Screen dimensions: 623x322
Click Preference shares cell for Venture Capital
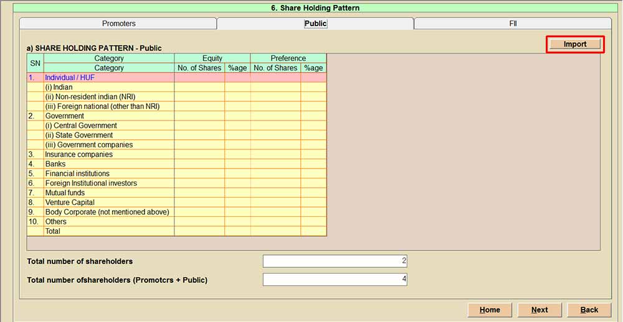tap(275, 203)
